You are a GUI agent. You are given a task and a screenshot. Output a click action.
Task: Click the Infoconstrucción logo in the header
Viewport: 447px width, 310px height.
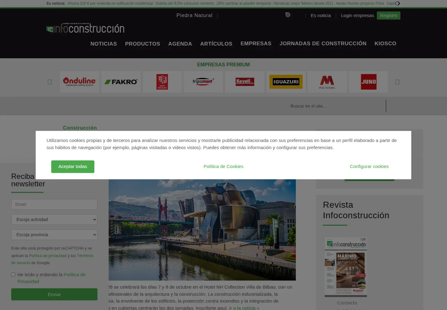point(85,28)
